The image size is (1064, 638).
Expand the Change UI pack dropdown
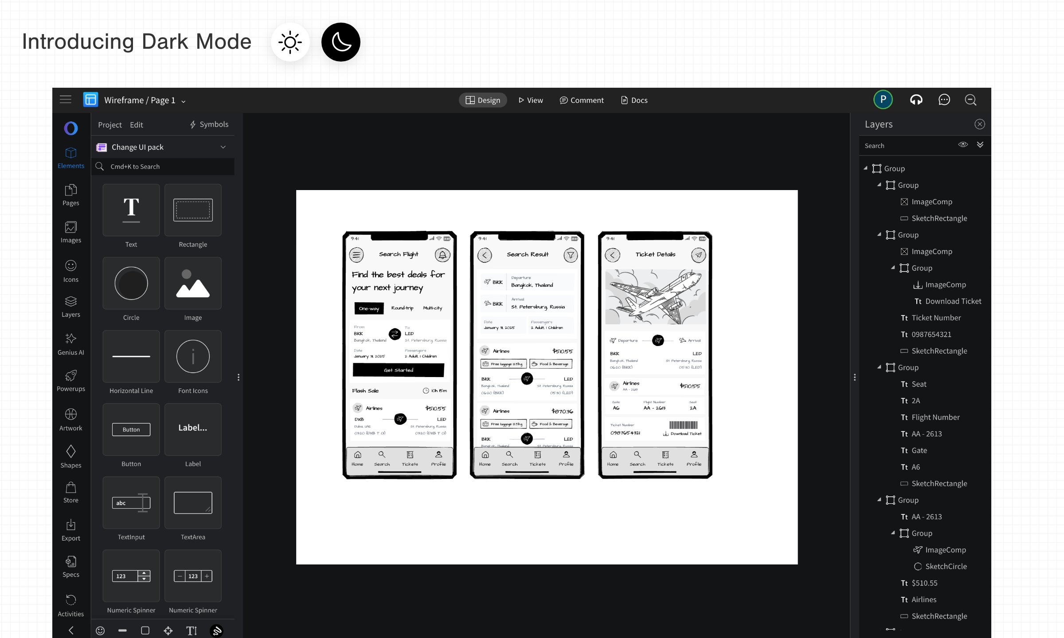tap(223, 147)
